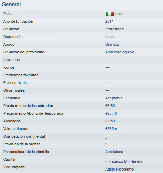This screenshot has width=163, height=173.
Task: Select the Año de fundación 2011 value
Action: (109, 21)
